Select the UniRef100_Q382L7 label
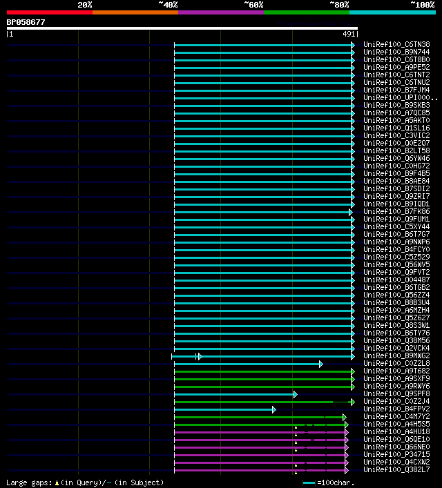Image resolution: width=442 pixels, height=488 pixels. [396, 469]
